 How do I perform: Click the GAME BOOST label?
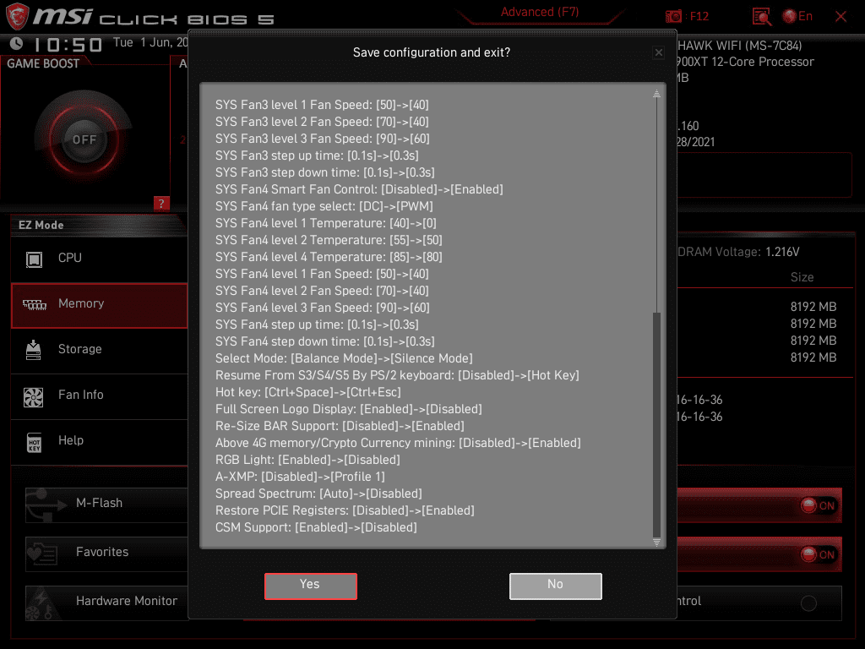coord(43,64)
